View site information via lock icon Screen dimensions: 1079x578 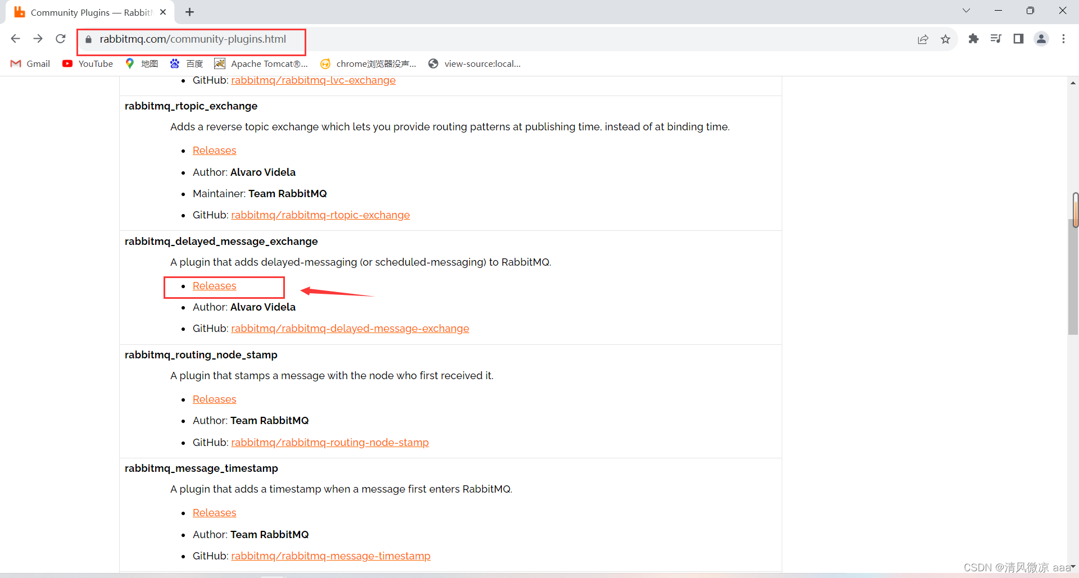click(x=88, y=39)
